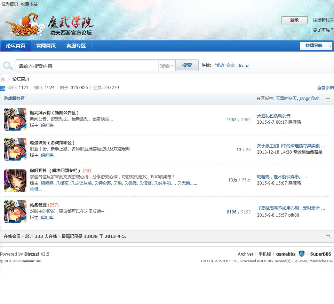Open the 站务管理 forum
This screenshot has width=334, height=304.
[x=38, y=205]
